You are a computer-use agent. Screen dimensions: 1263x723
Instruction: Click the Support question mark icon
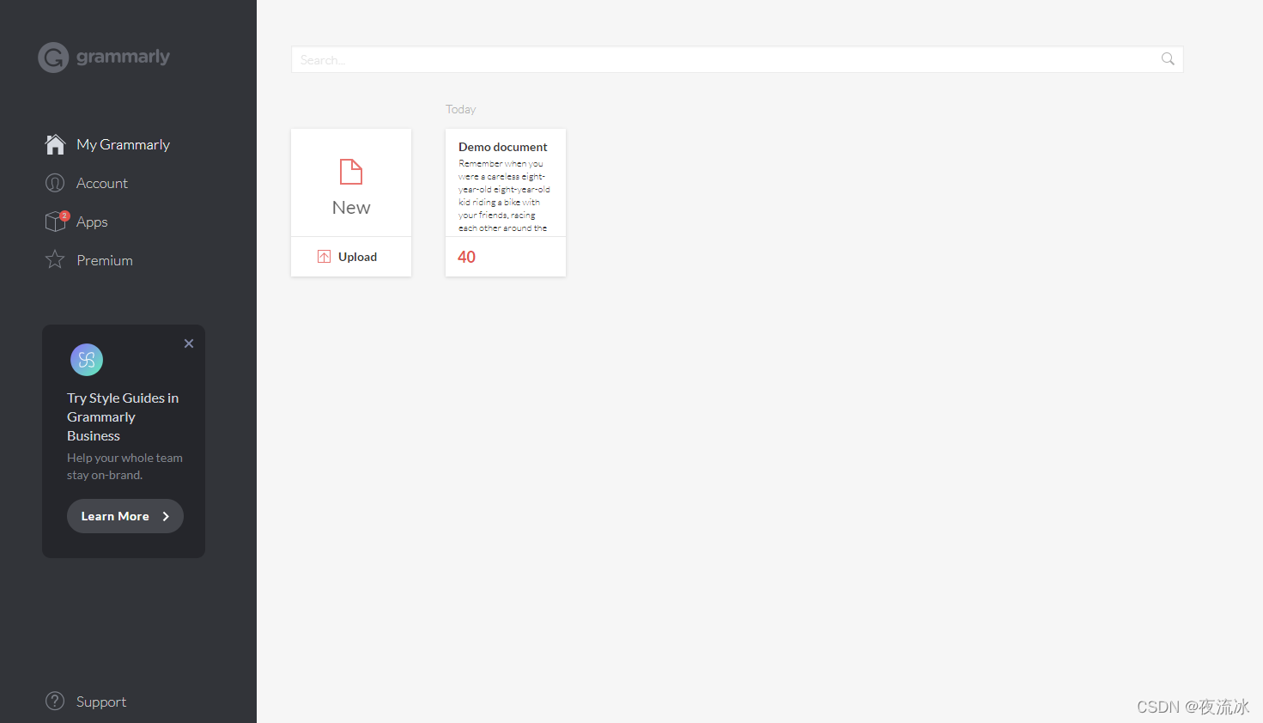[55, 701]
